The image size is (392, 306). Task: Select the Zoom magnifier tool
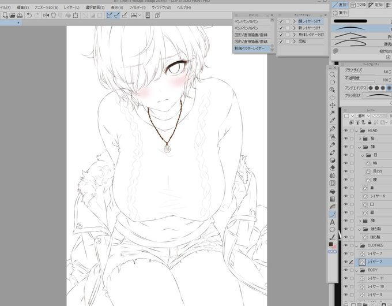(x=332, y=74)
